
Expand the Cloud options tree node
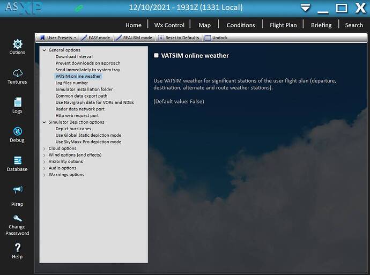[44, 148]
